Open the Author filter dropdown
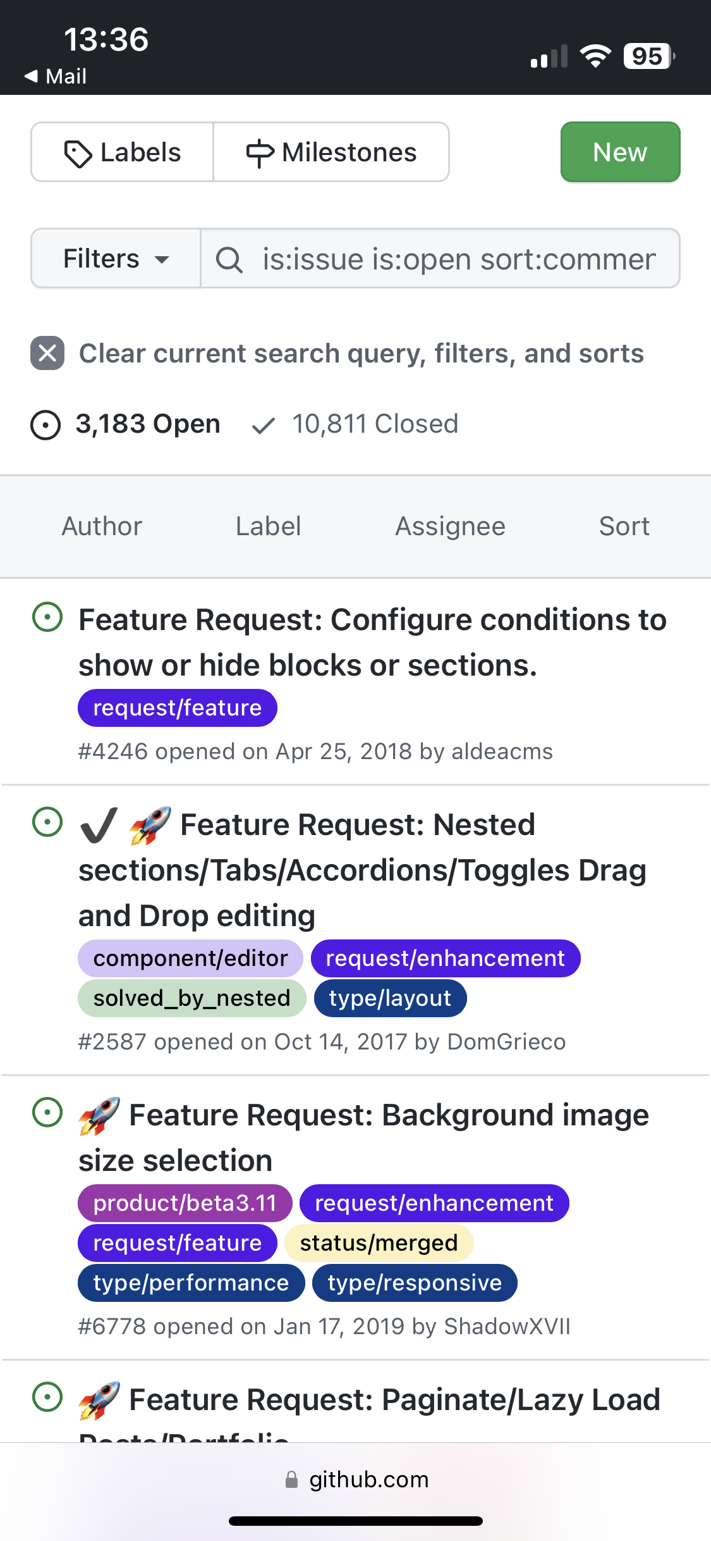 click(x=102, y=526)
